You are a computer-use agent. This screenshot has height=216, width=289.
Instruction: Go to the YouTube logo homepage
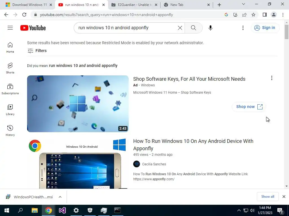(33, 28)
